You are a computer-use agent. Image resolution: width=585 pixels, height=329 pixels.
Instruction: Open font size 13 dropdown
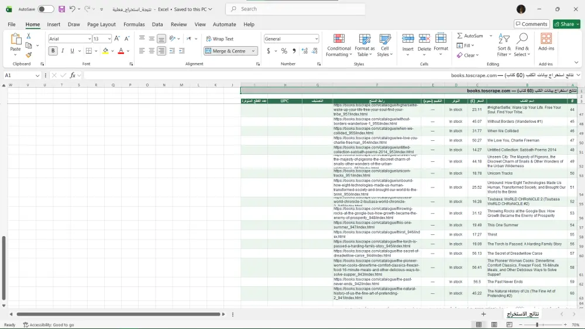109,39
